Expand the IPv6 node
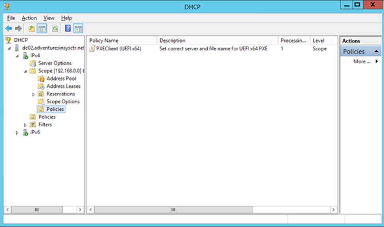Screen dimensions: 384x227 coord(17,133)
